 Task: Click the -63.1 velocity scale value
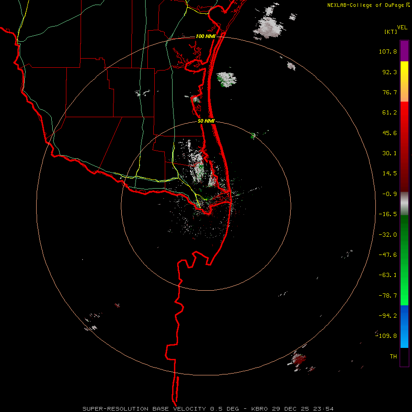click(388, 275)
